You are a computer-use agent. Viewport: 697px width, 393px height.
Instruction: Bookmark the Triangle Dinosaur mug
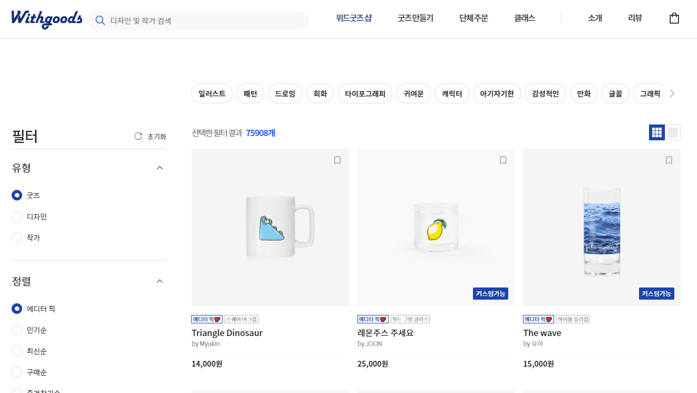pos(337,160)
